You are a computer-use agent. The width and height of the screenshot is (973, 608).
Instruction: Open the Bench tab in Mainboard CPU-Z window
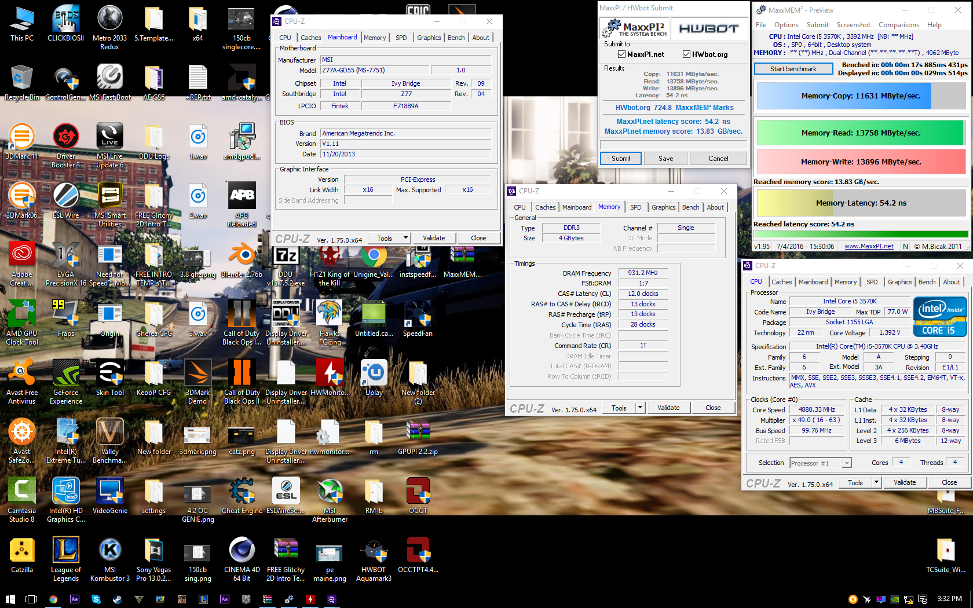(456, 38)
